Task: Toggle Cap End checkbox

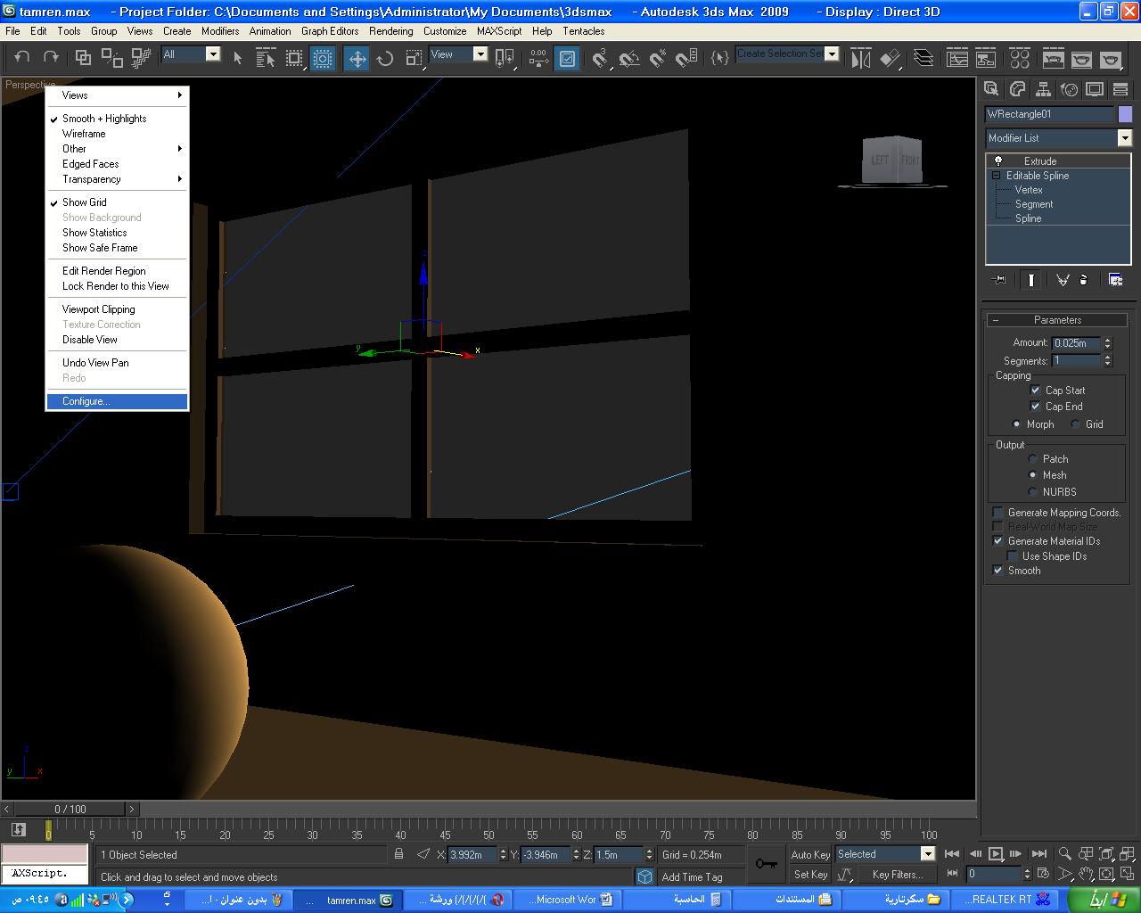Action: click(x=1035, y=407)
